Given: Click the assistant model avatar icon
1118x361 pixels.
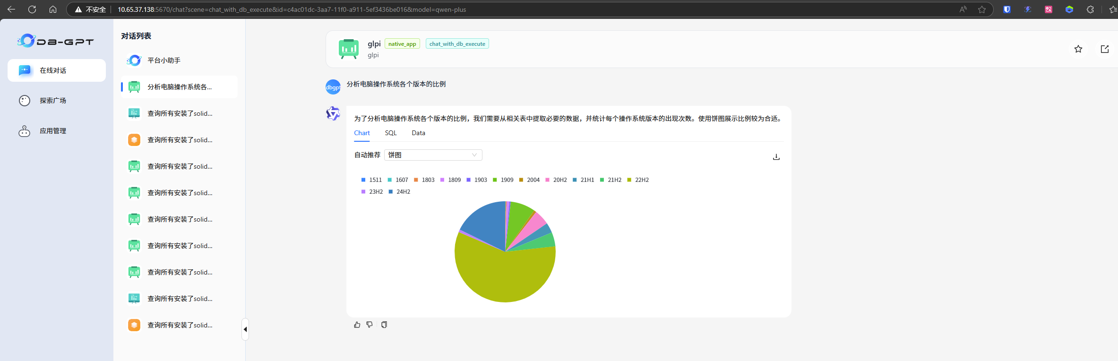Looking at the screenshot, I should tap(333, 113).
